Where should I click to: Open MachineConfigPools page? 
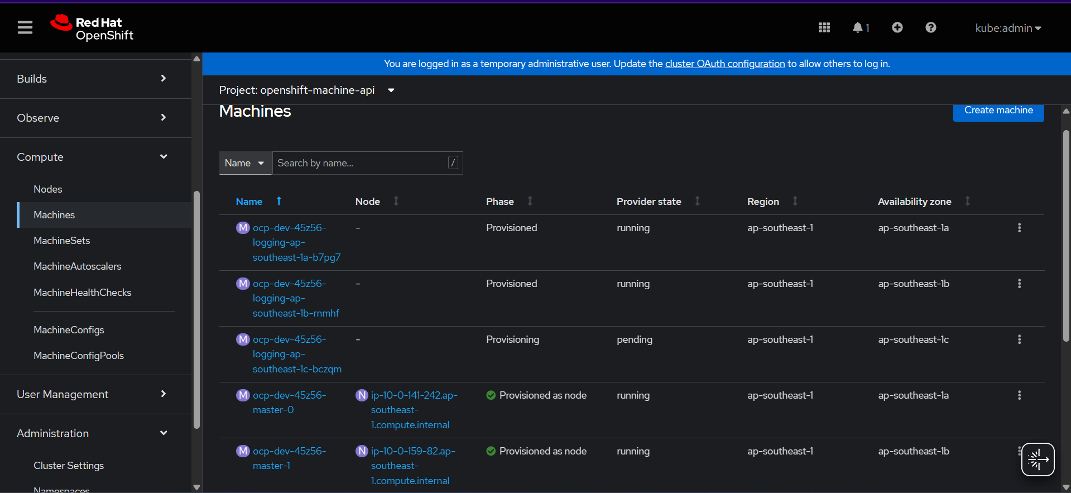79,356
